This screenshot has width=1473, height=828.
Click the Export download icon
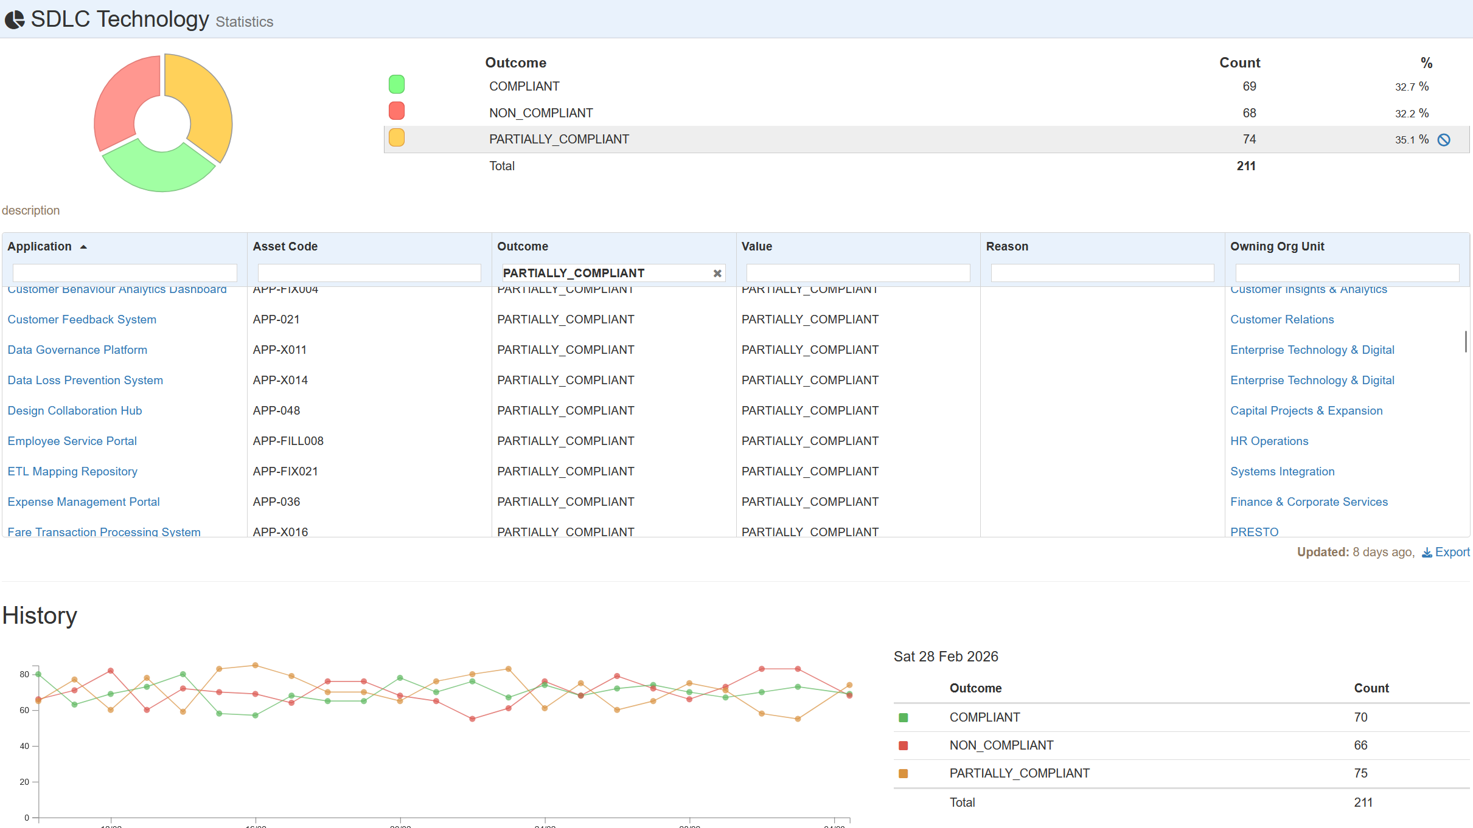tap(1427, 553)
